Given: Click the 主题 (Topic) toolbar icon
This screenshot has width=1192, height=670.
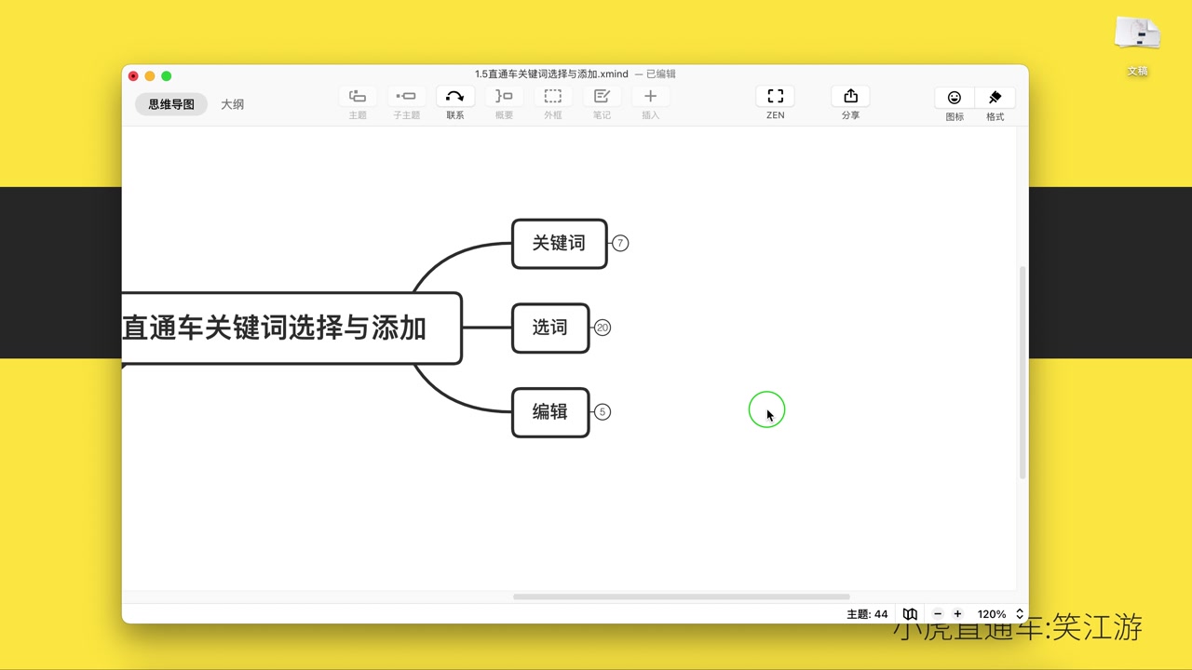Looking at the screenshot, I should click(x=358, y=97).
